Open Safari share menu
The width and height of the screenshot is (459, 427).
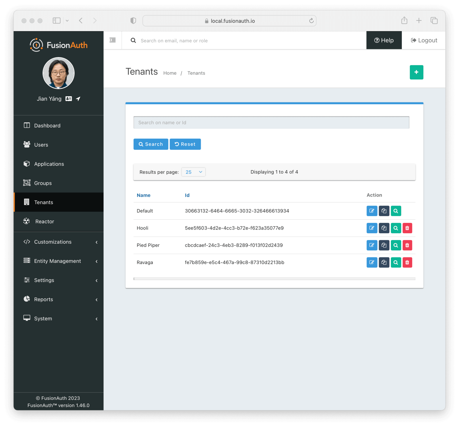[x=404, y=20]
